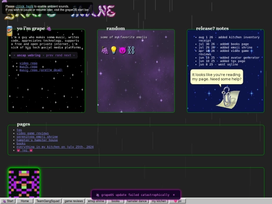272x204 pixels.
Task: Open hampton's hamster house page
Action: (37, 140)
